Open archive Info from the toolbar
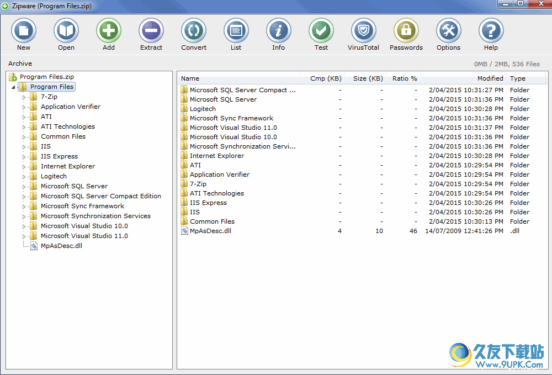The image size is (552, 375). pos(278,30)
